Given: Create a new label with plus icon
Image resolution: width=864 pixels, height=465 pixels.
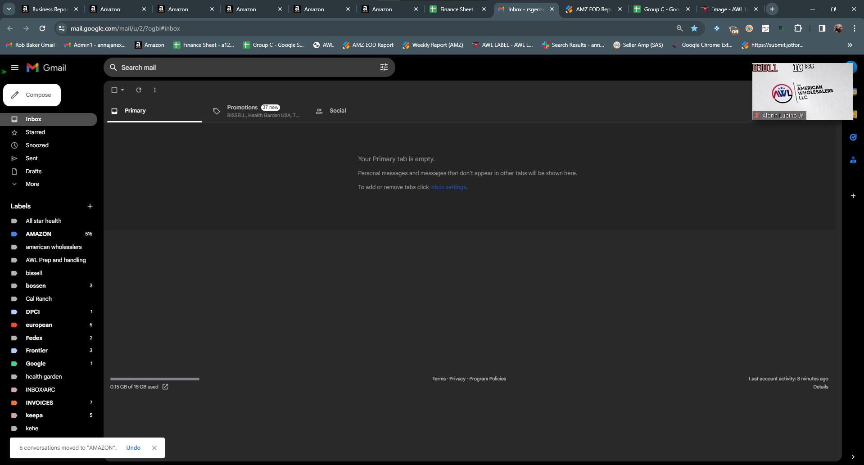Looking at the screenshot, I should [90, 206].
